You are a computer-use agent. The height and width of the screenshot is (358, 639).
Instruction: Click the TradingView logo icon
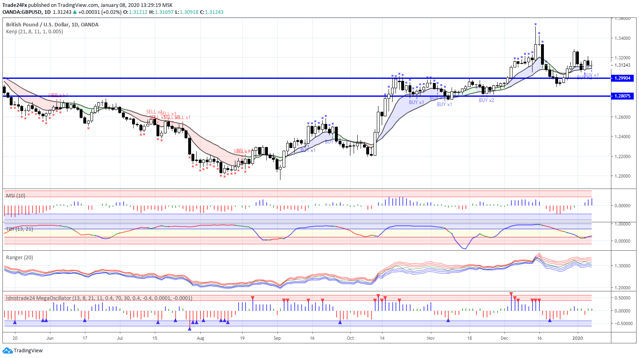click(x=8, y=350)
